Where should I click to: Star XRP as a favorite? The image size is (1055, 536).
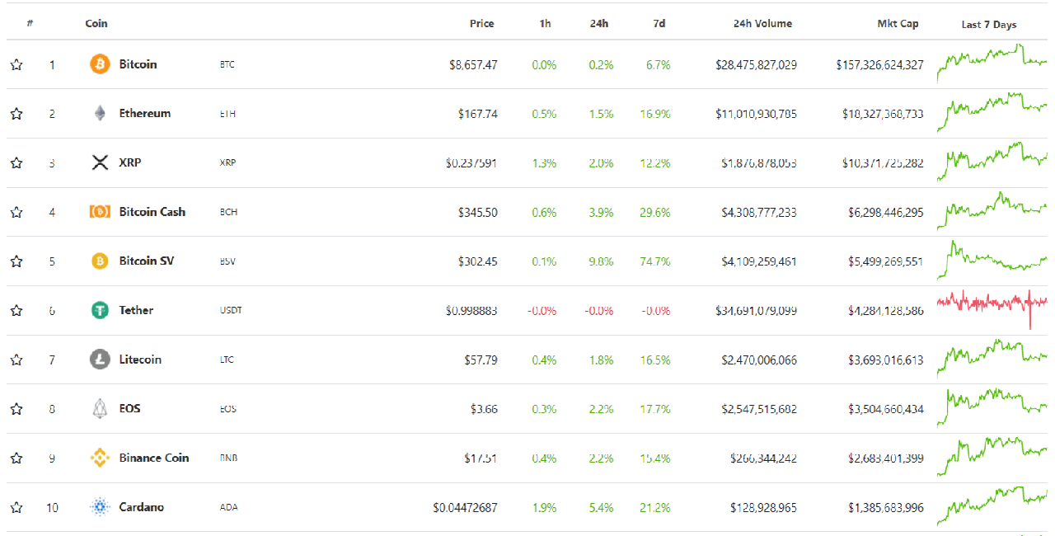[16, 163]
